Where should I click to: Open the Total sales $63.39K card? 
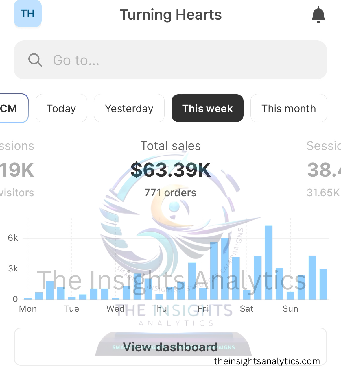click(170, 169)
